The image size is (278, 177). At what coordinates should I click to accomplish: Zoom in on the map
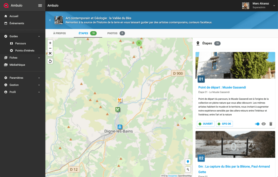click(x=50, y=43)
